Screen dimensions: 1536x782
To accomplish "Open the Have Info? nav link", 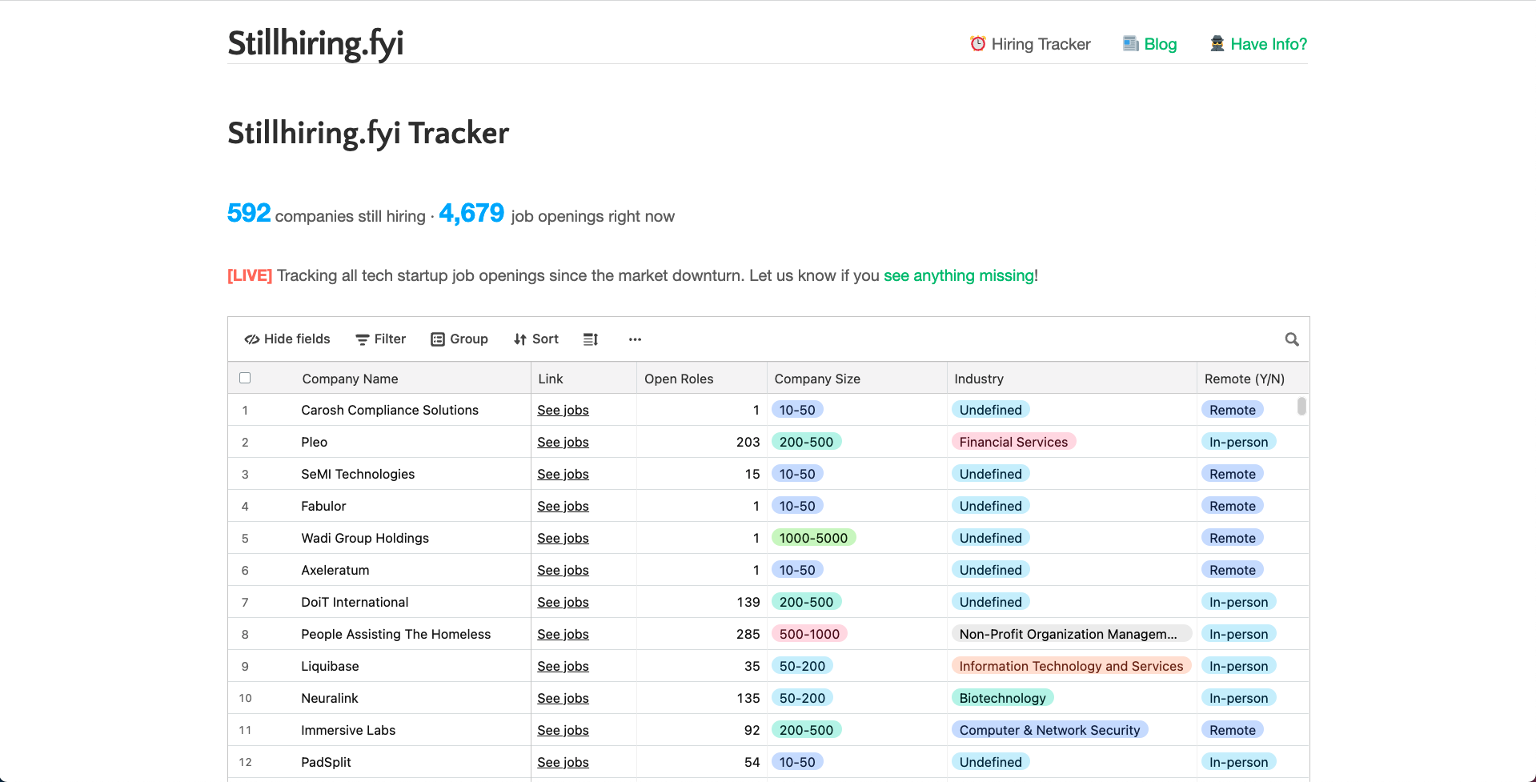I will click(x=1258, y=44).
